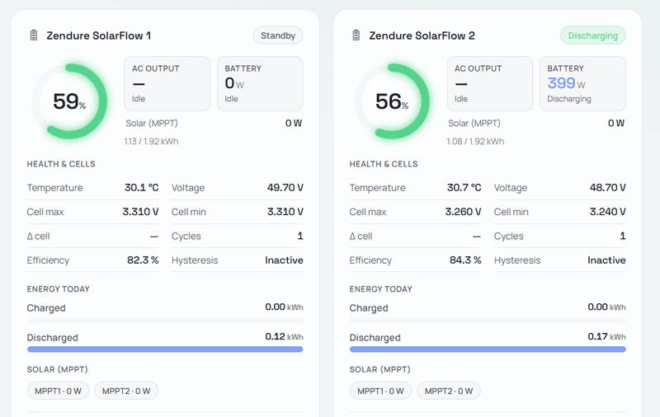Click the Discharged 0.12 kWh progress bar

click(165, 349)
